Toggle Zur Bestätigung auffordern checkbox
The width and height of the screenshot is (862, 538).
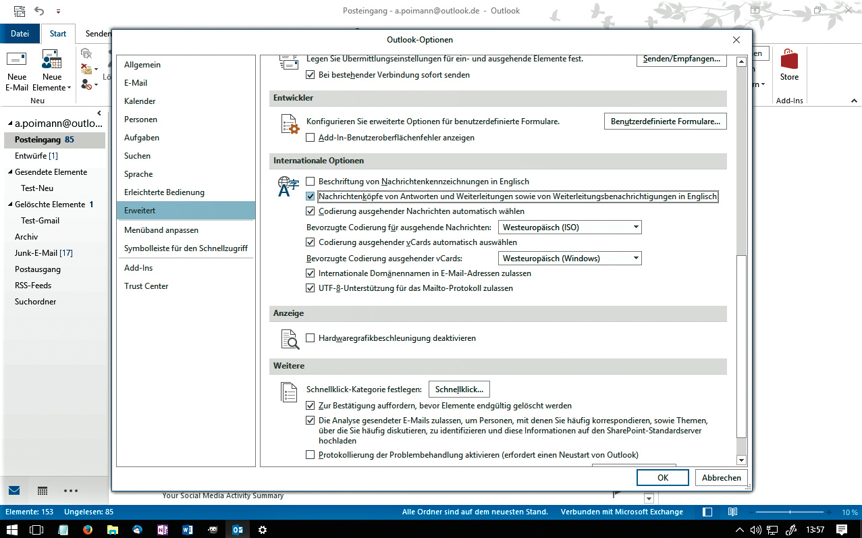click(311, 406)
